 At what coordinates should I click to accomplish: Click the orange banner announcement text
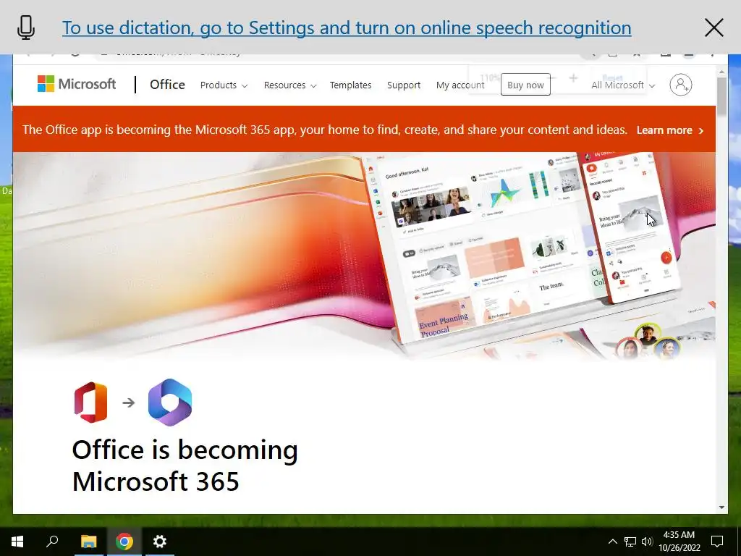tap(325, 130)
